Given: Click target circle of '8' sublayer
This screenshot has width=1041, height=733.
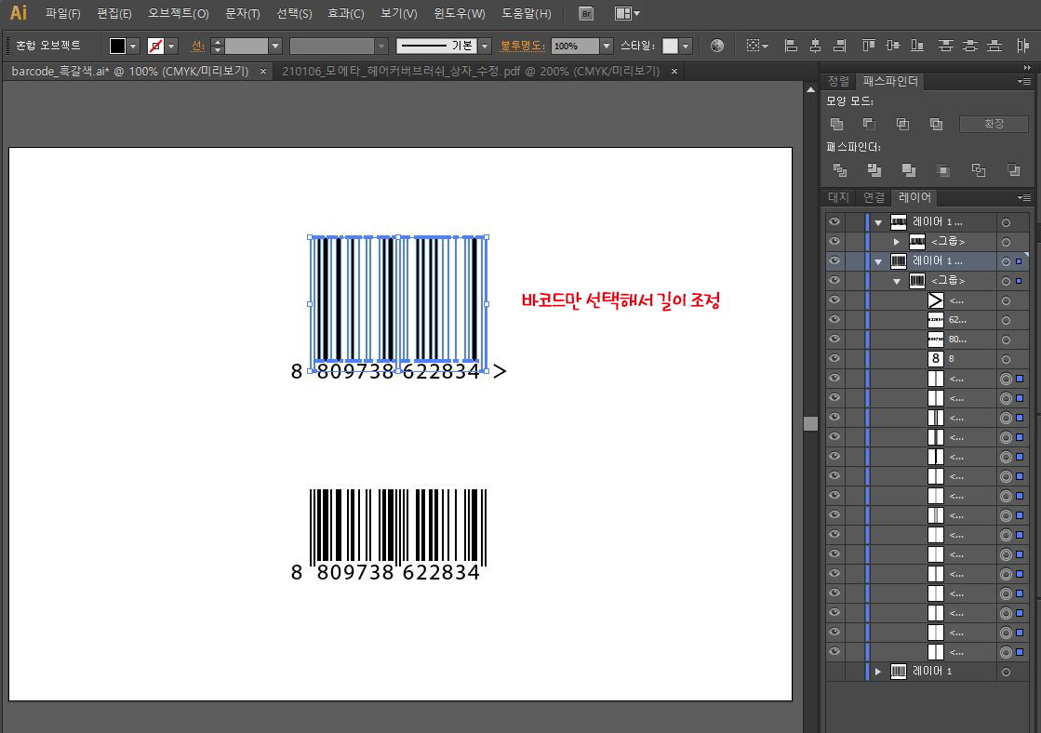Looking at the screenshot, I should [1006, 359].
